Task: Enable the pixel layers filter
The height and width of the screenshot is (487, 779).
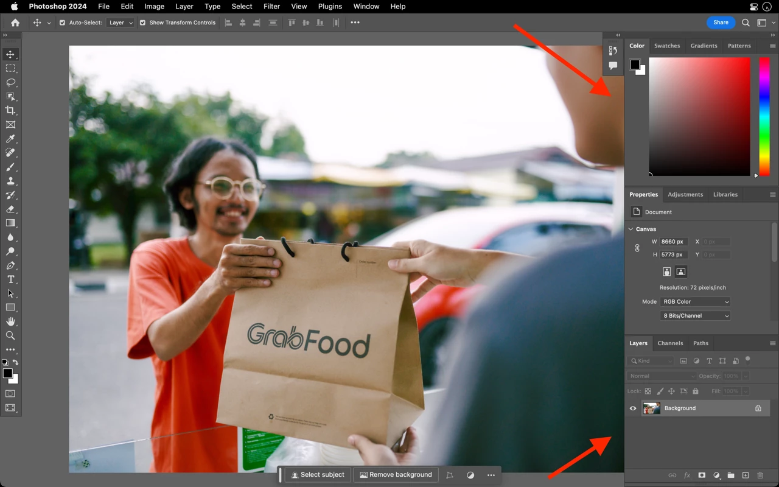Action: (x=683, y=361)
